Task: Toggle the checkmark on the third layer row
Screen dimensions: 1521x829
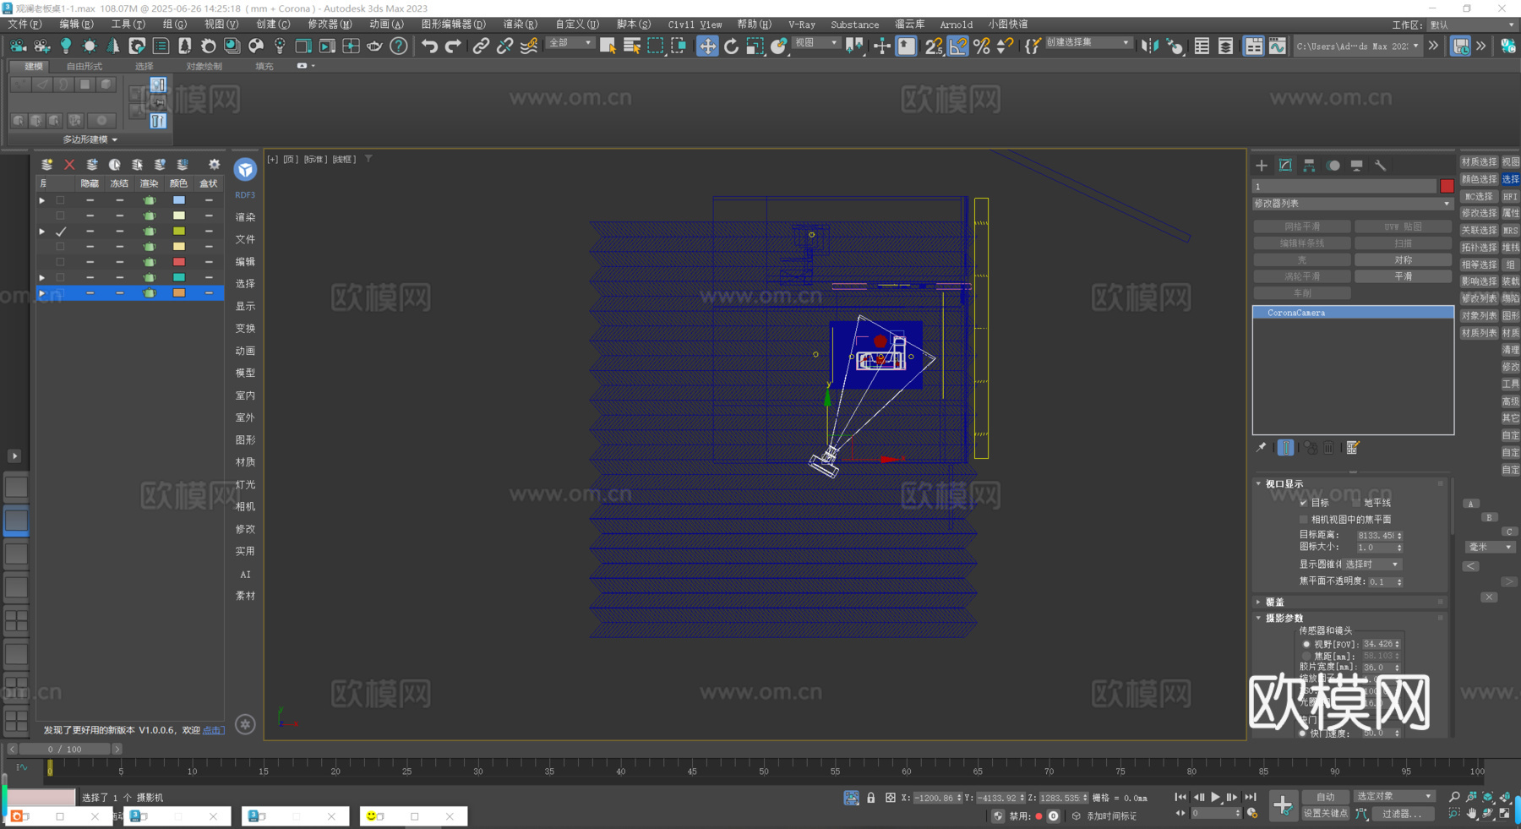Action: (61, 232)
